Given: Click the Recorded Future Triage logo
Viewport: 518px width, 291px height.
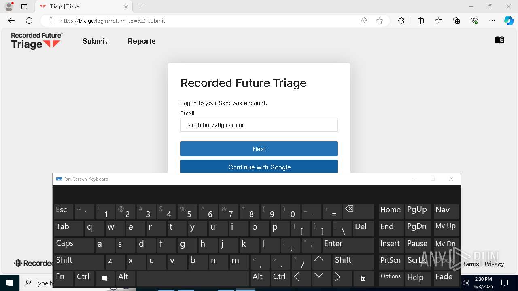Looking at the screenshot, I should click(37, 41).
